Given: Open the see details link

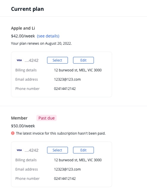Looking at the screenshot, I should (48, 36).
